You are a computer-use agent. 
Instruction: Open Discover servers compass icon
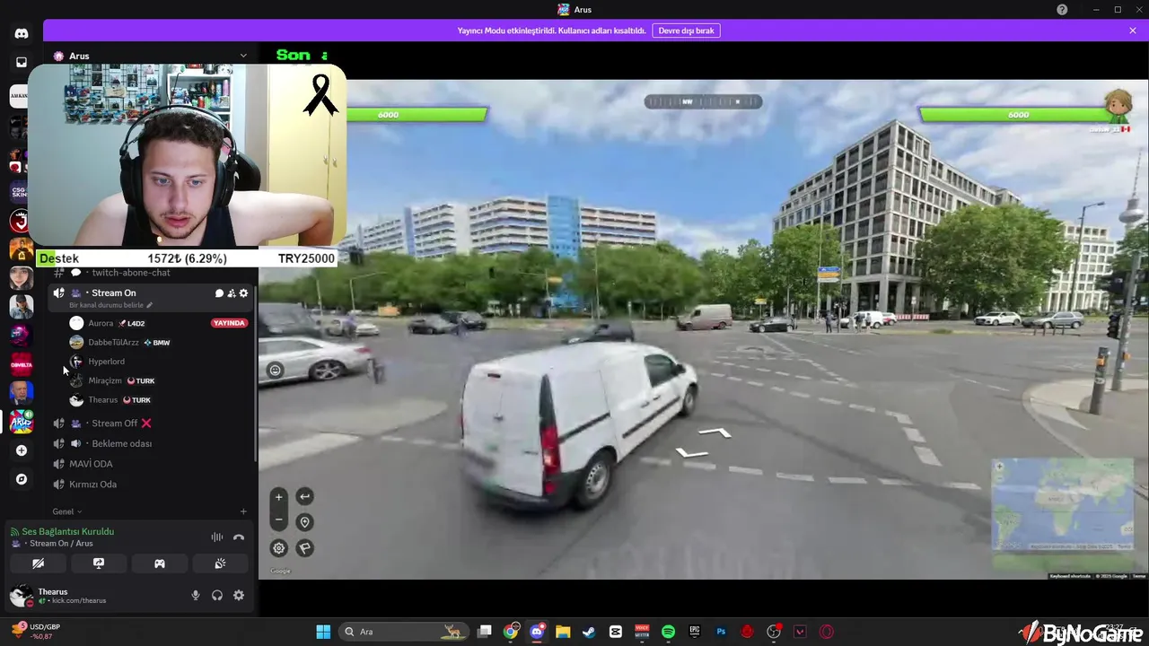tap(22, 480)
